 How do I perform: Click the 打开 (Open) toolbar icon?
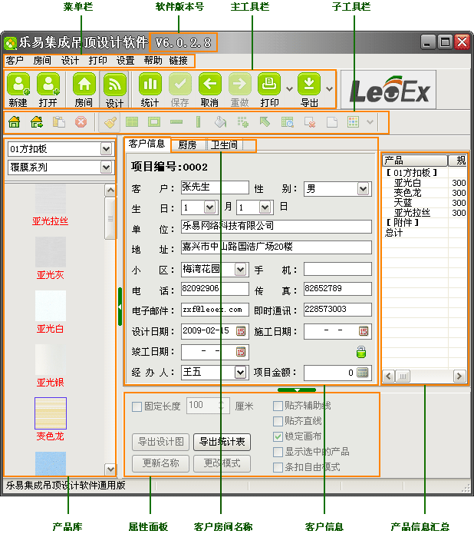coord(48,85)
